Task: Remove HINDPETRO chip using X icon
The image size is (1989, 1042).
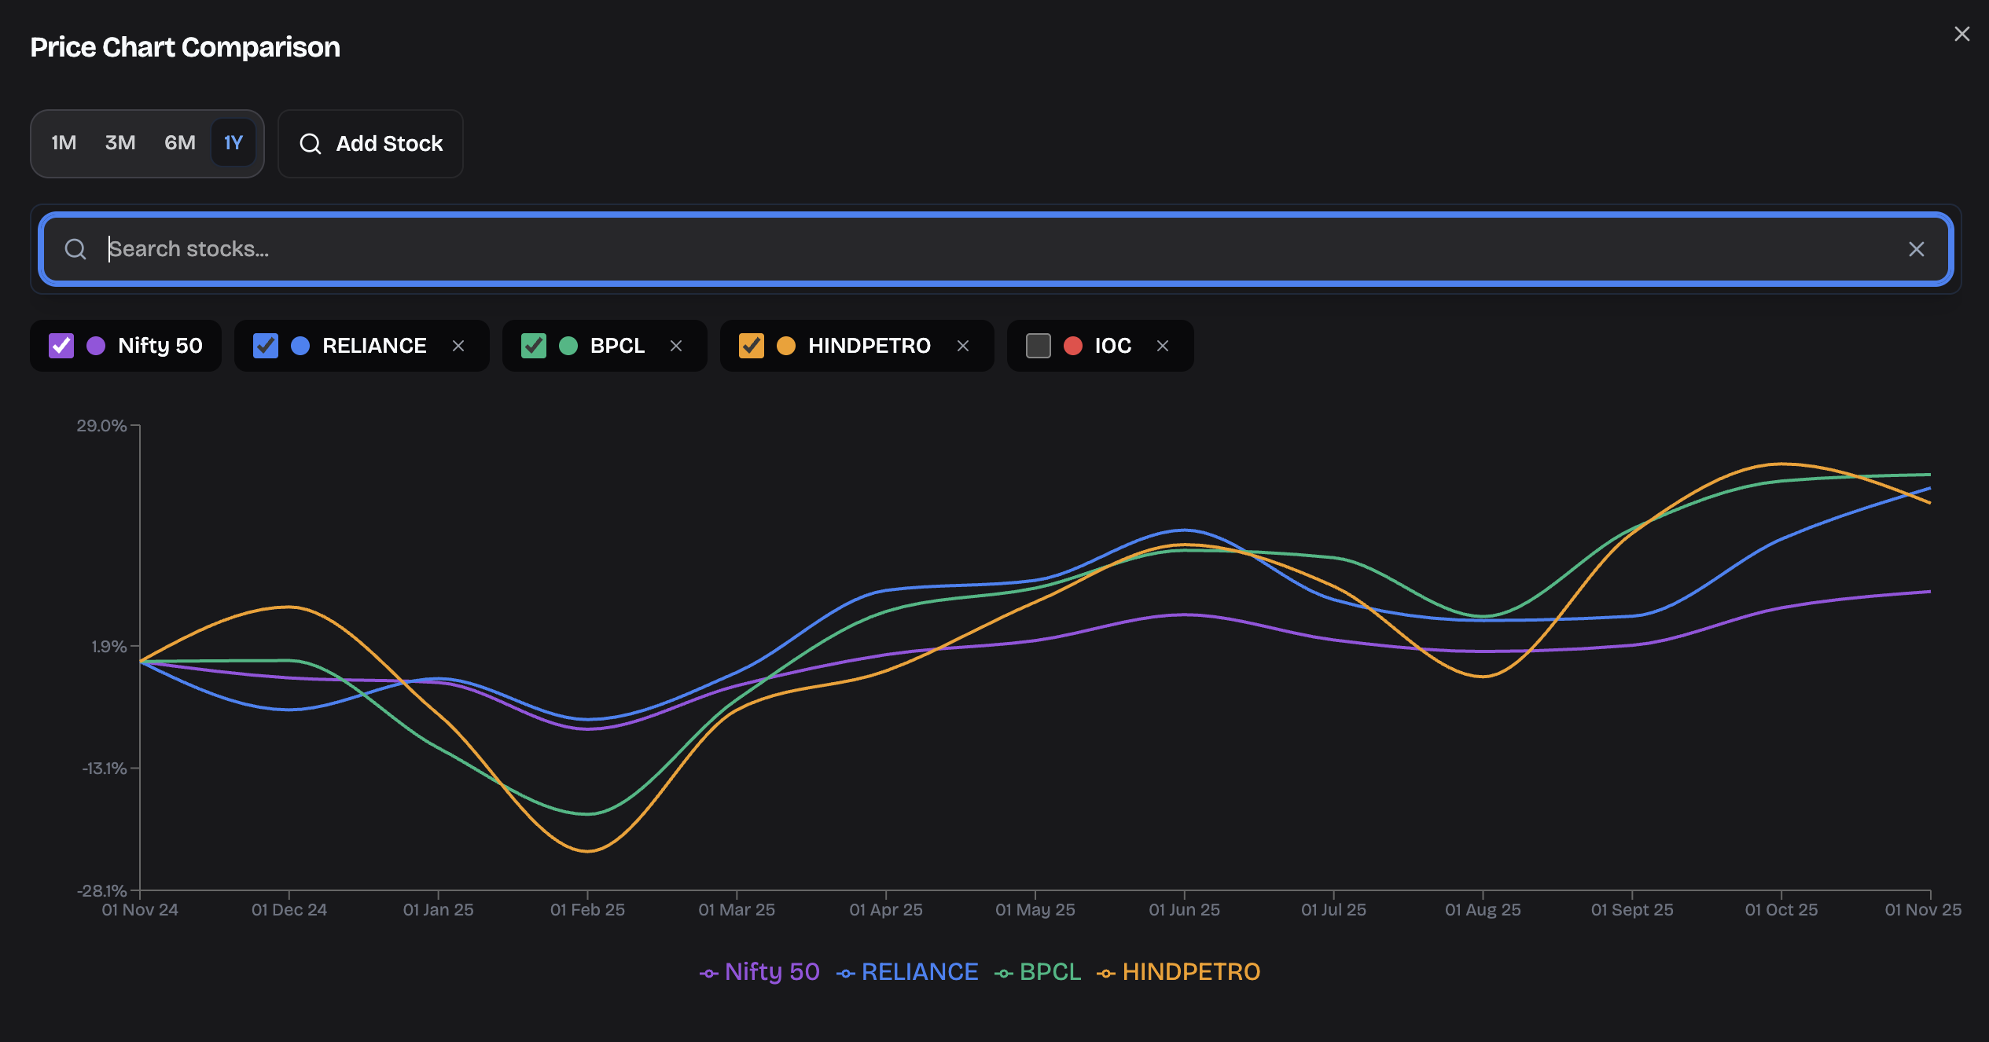Action: (963, 346)
